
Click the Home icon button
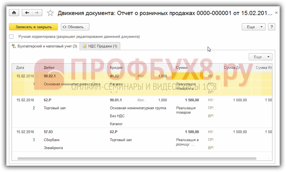14,13
